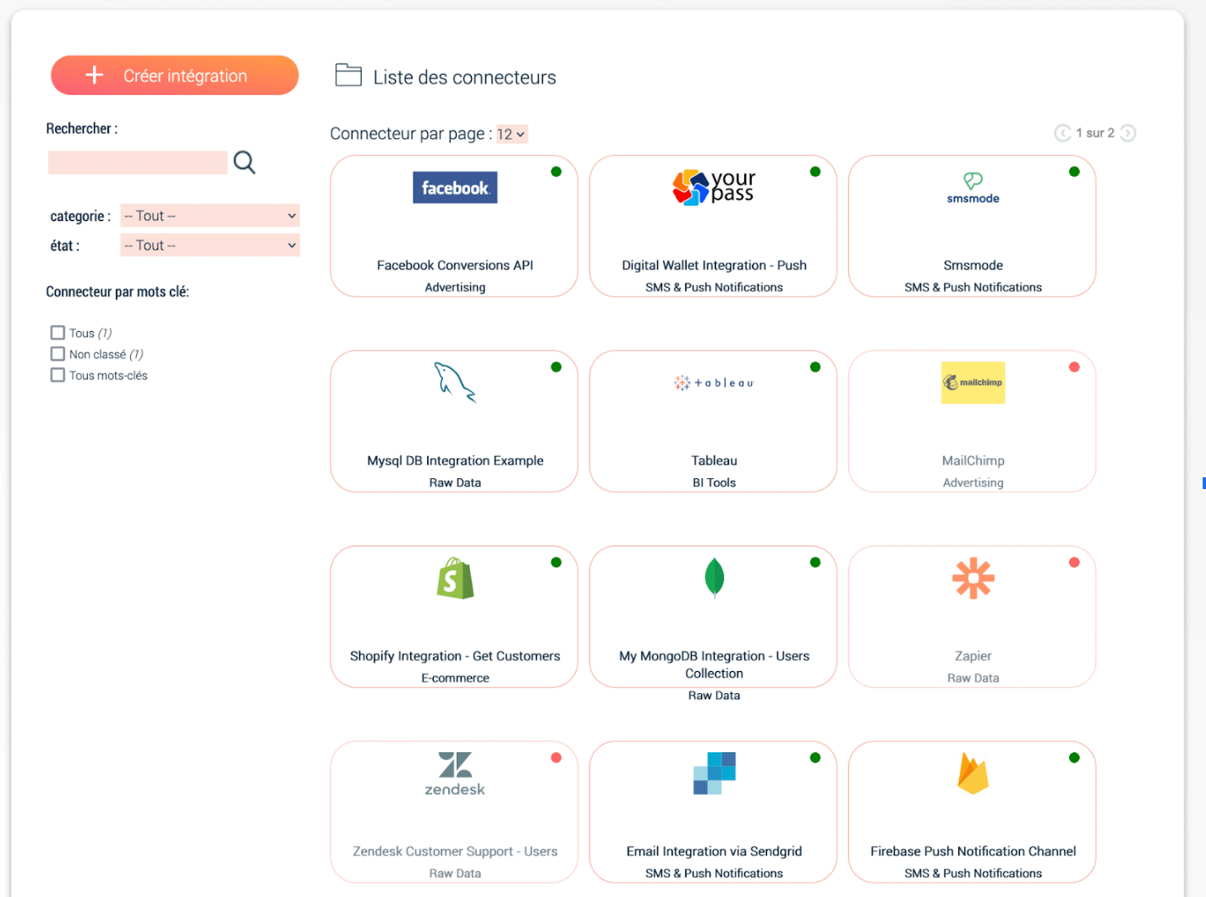Image resolution: width=1206 pixels, height=897 pixels.
Task: Go to previous page arrow
Action: coord(1062,133)
